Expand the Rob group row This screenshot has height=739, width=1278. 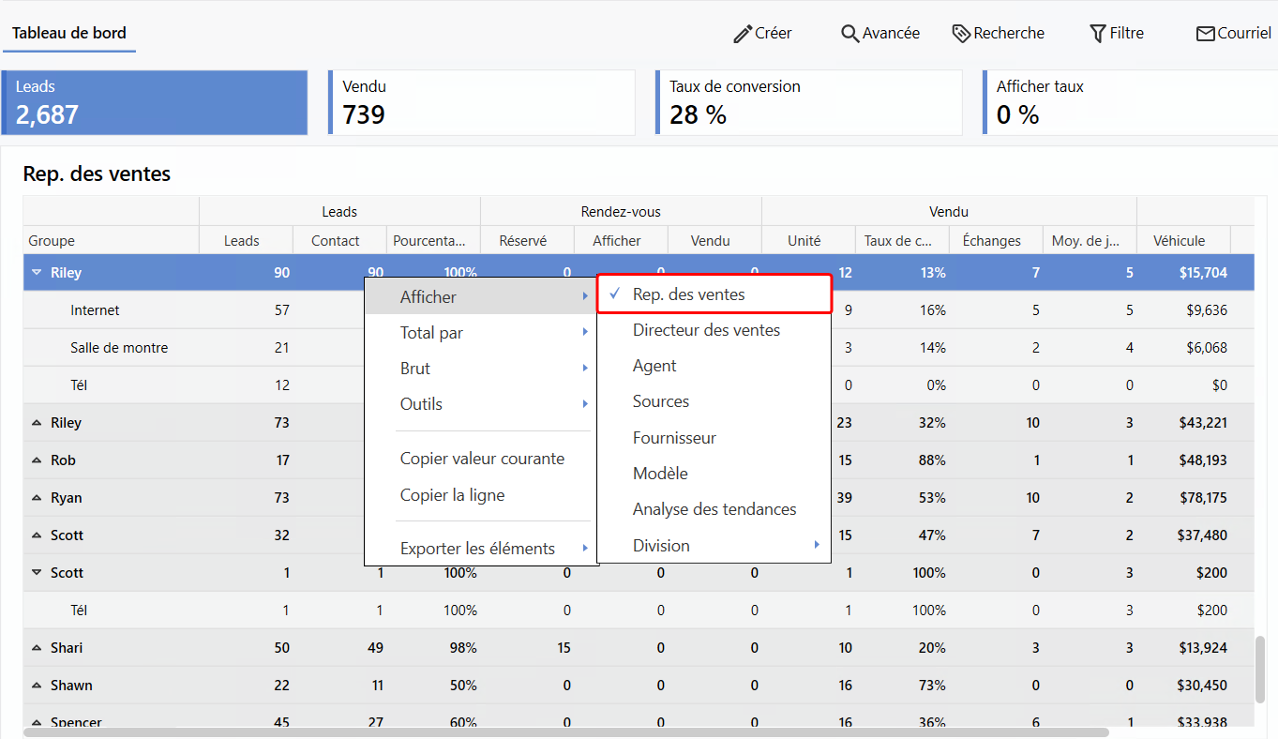click(37, 460)
